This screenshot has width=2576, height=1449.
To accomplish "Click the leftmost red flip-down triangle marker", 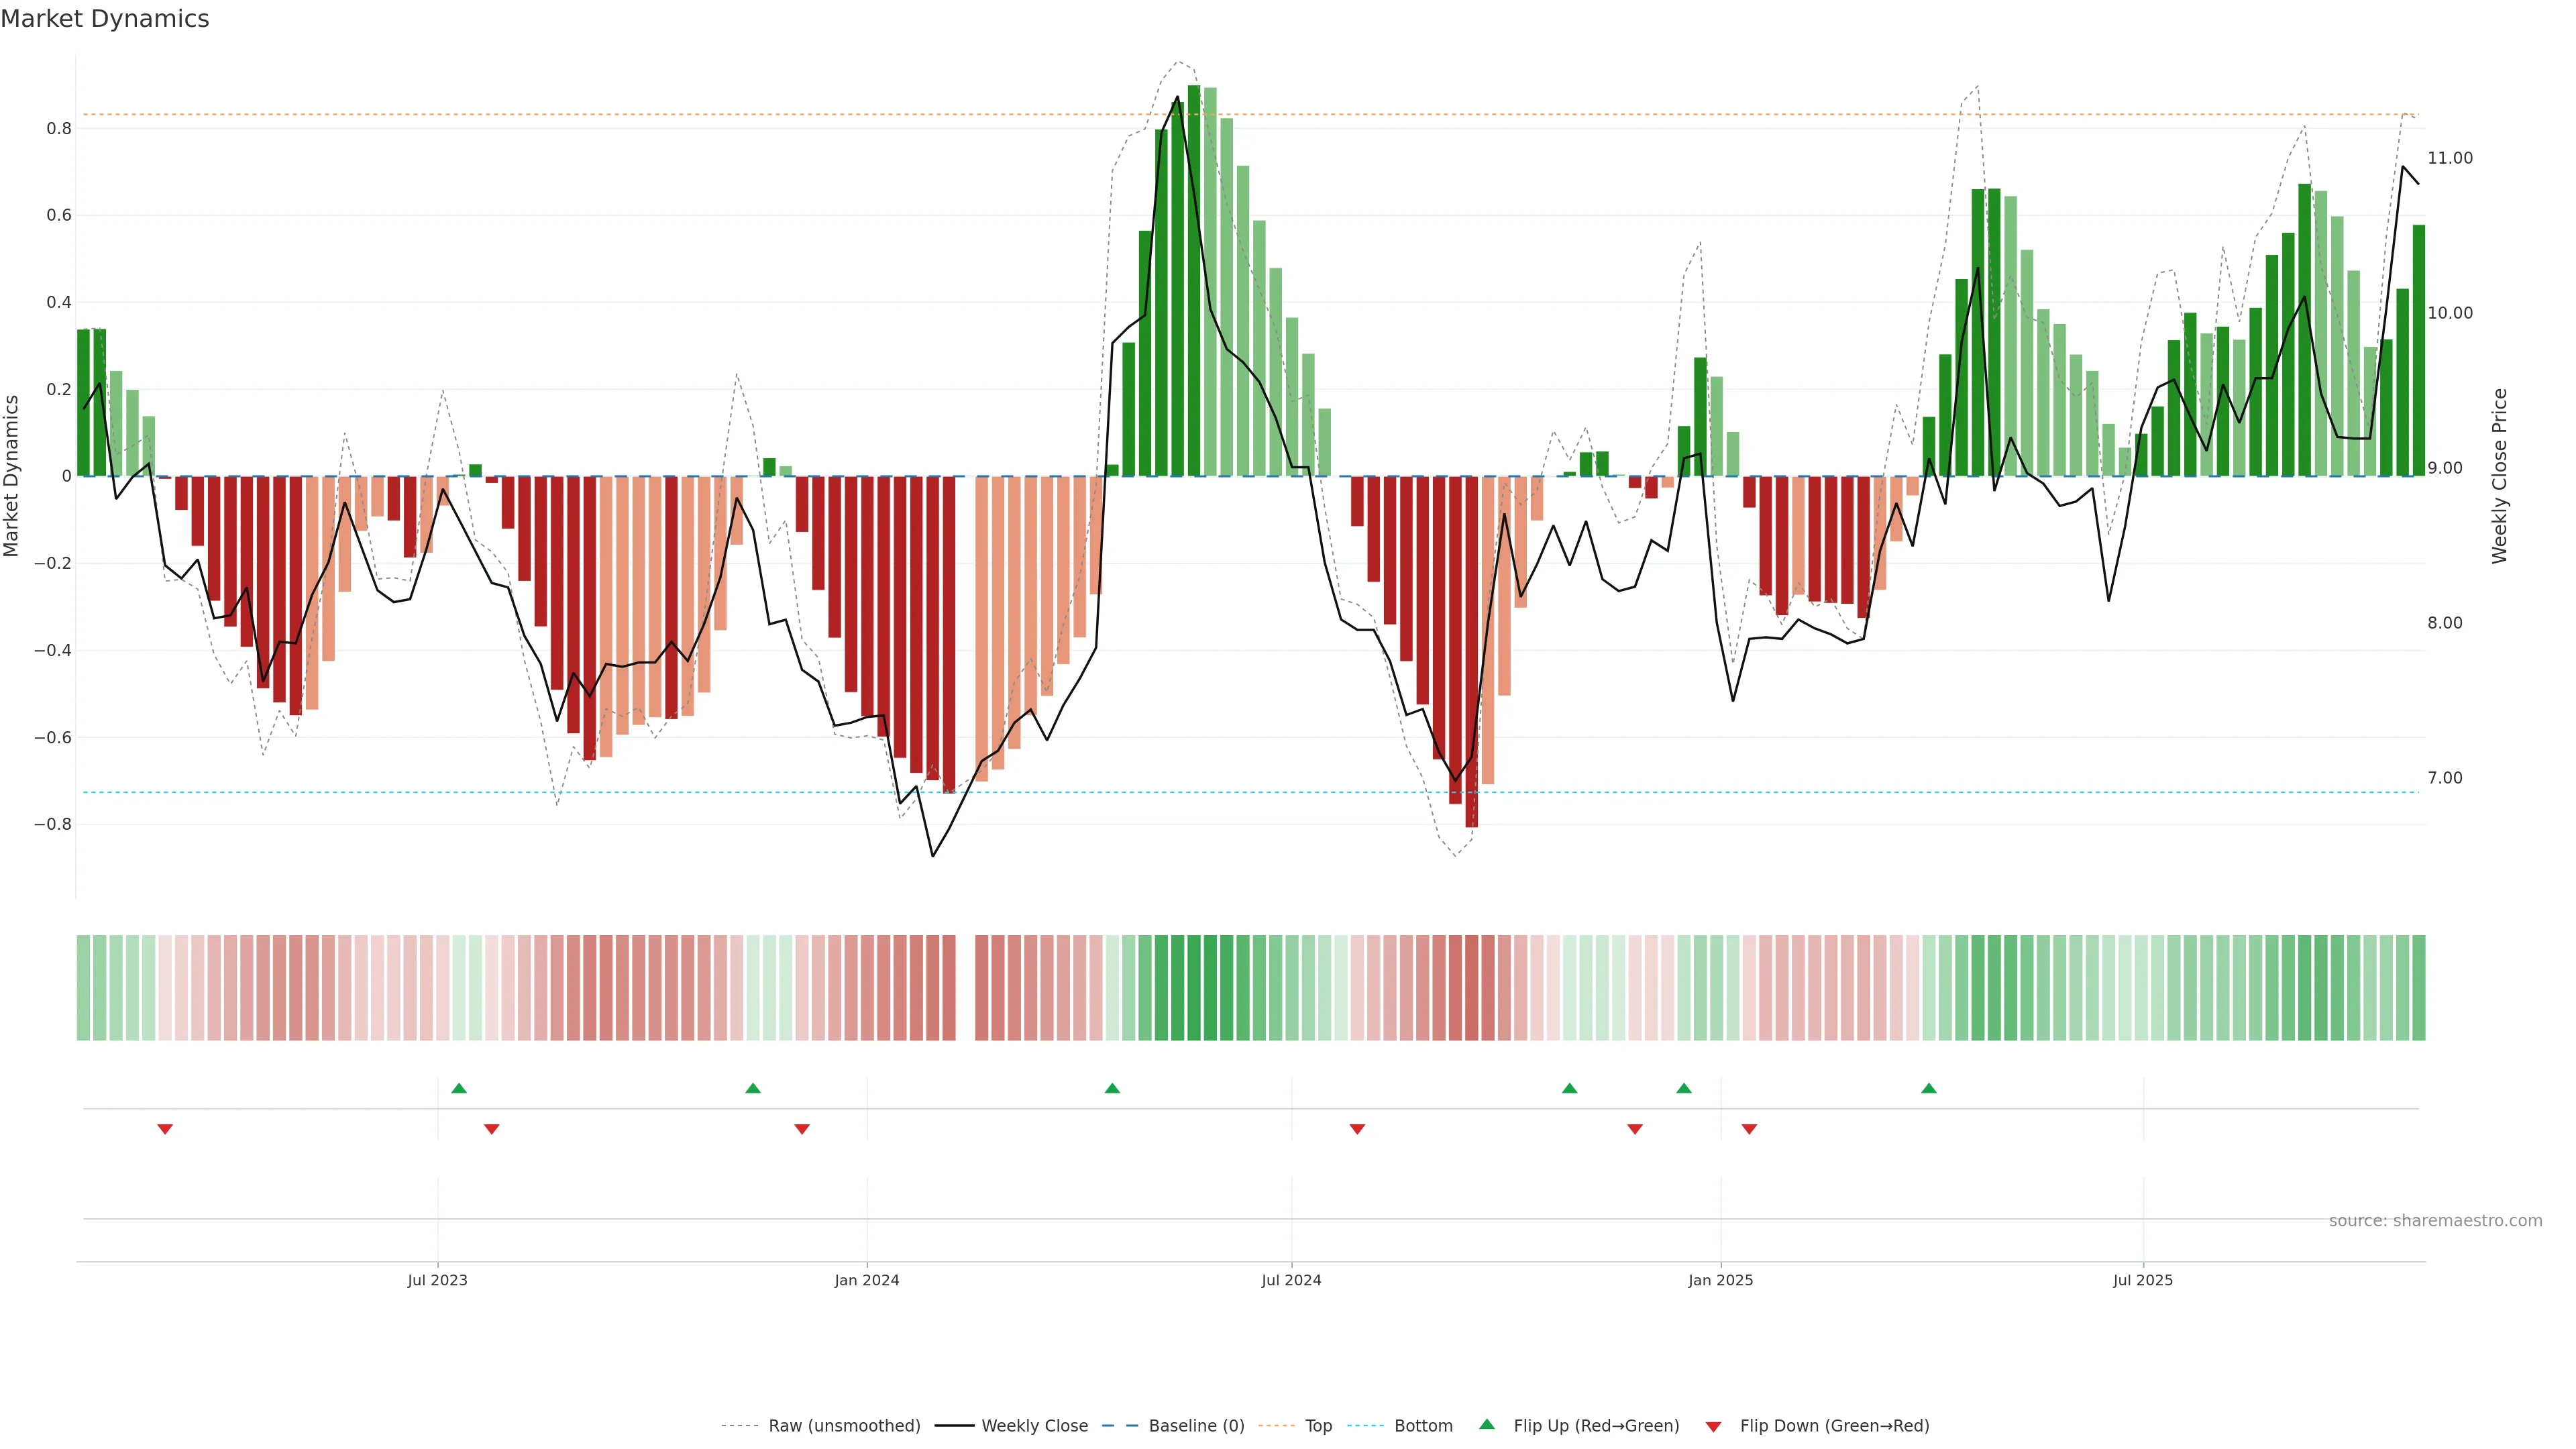I will coord(165,1129).
